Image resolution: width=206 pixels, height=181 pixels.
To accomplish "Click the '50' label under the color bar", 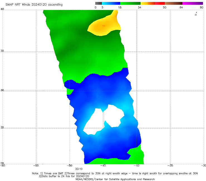I will click(x=165, y=8).
